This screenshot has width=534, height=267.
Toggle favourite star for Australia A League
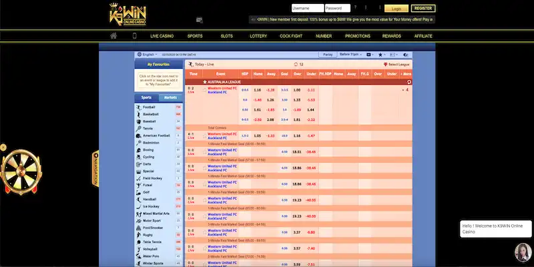tap(205, 81)
